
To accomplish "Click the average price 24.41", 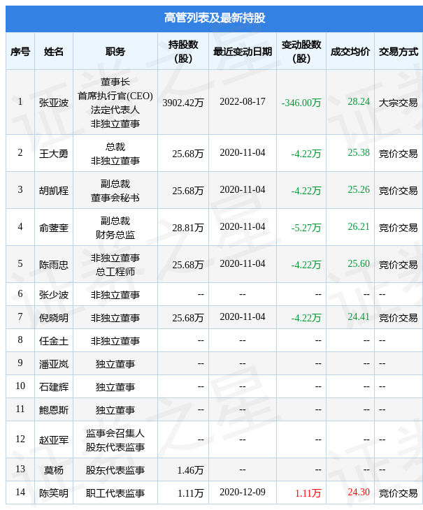I will [x=359, y=316].
